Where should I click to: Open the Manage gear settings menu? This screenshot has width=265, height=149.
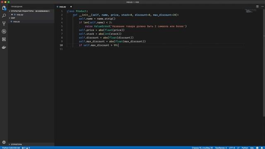4,142
